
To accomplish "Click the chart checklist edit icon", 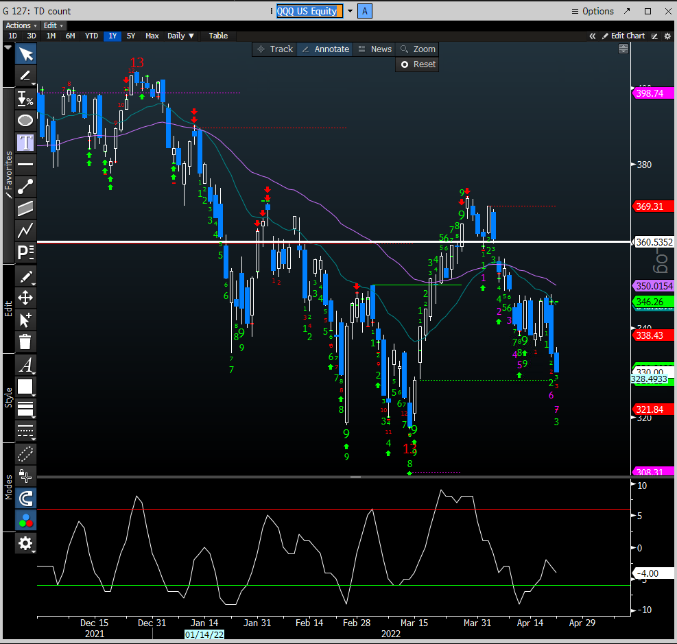I will coord(654,36).
